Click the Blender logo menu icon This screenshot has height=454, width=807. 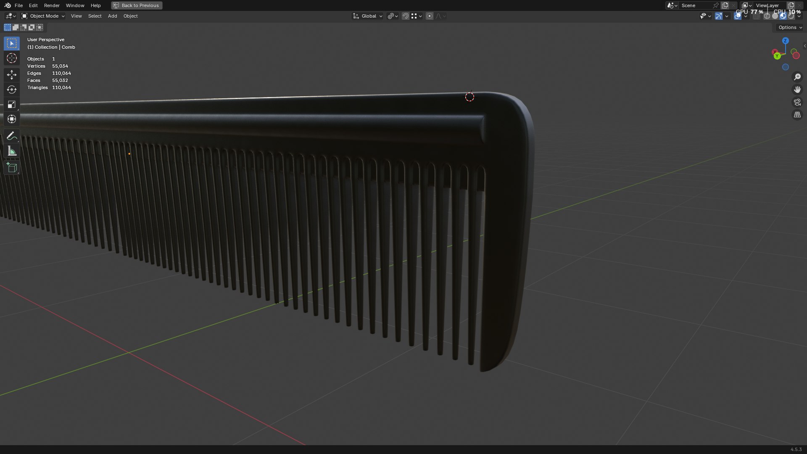(x=8, y=5)
